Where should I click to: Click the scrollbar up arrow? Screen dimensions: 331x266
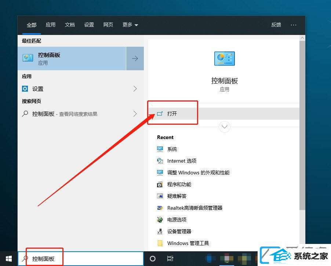tap(302, 38)
